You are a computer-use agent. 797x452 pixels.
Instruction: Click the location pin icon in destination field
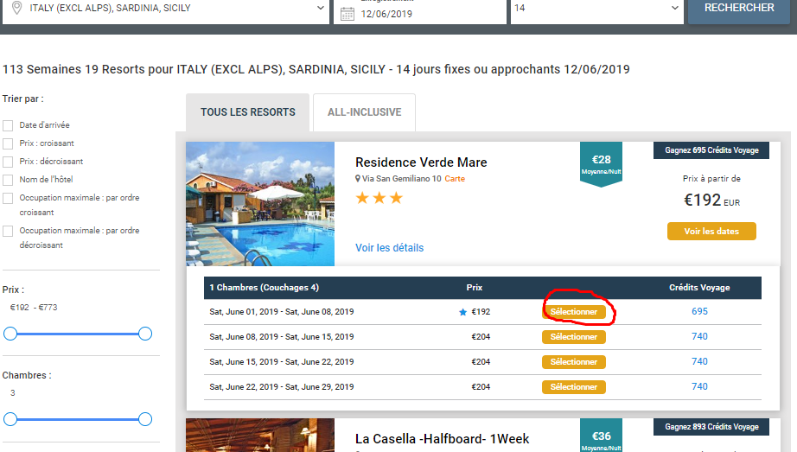coord(16,8)
